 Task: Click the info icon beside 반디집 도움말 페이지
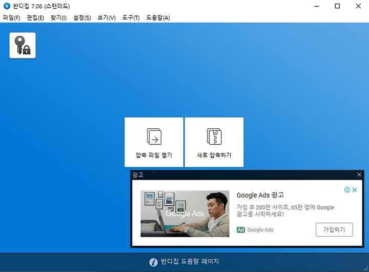(x=153, y=262)
